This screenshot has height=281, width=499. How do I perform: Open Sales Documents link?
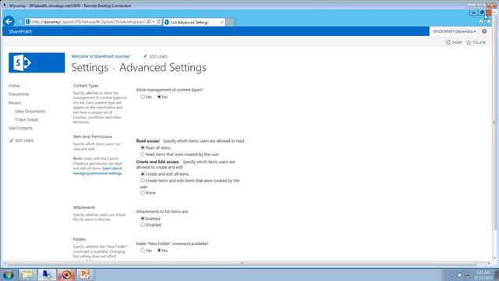click(30, 111)
